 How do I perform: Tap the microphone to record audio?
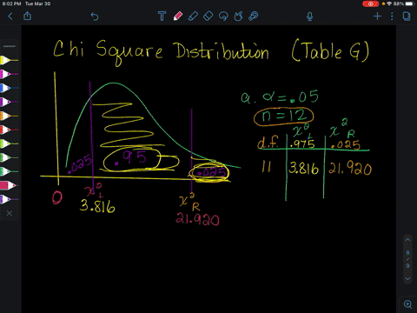point(309,17)
